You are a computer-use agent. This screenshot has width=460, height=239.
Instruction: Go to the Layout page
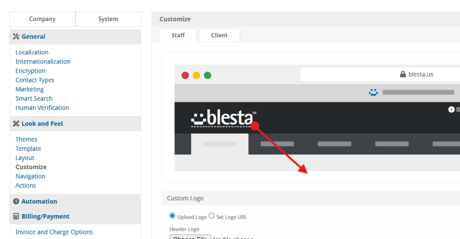25,158
